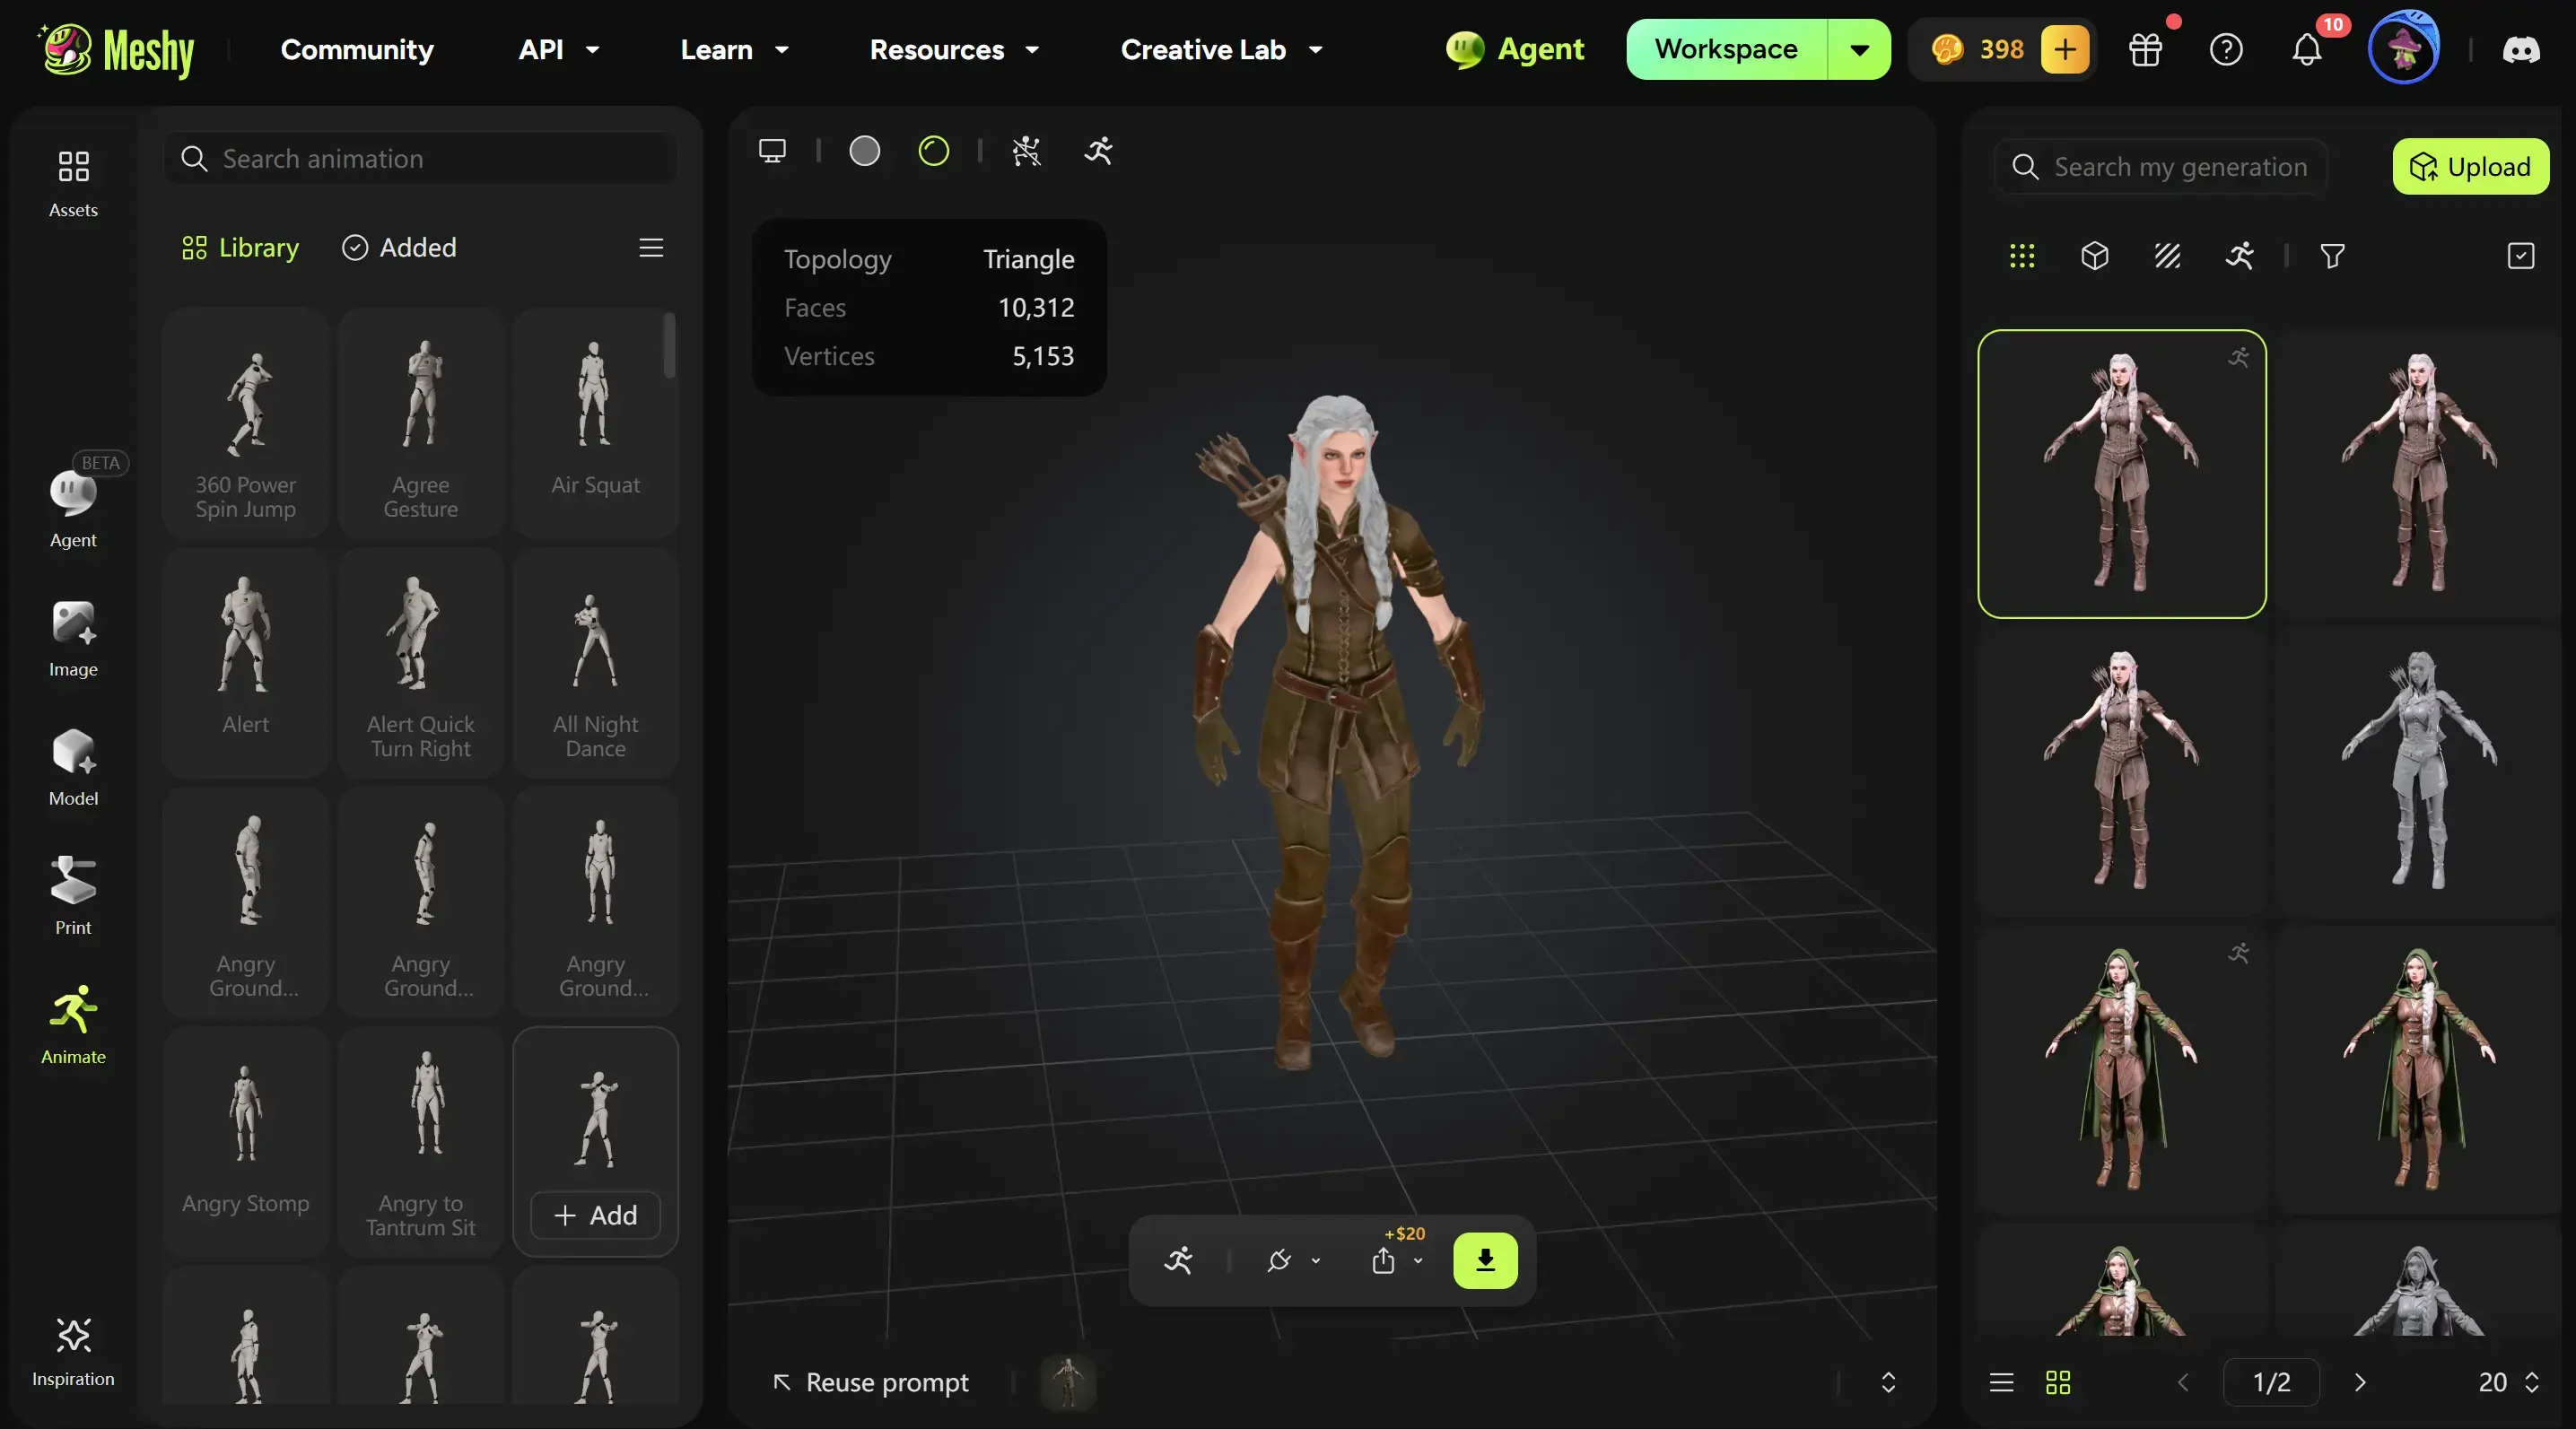Open the funnel filter options
2576x1429 pixels.
tap(2332, 256)
